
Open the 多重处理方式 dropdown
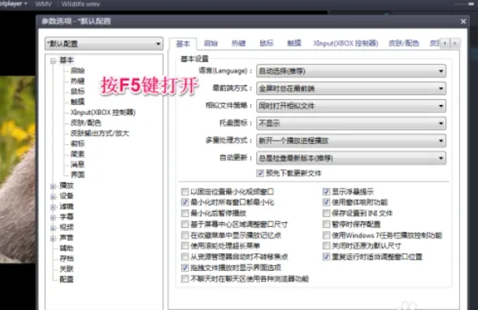[x=351, y=141]
